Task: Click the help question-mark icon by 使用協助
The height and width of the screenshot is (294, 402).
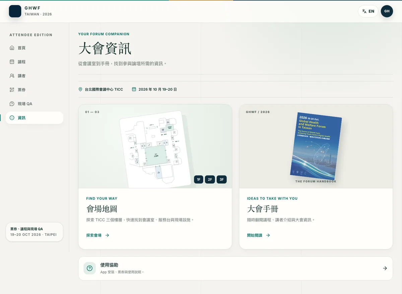Action: 89,268
